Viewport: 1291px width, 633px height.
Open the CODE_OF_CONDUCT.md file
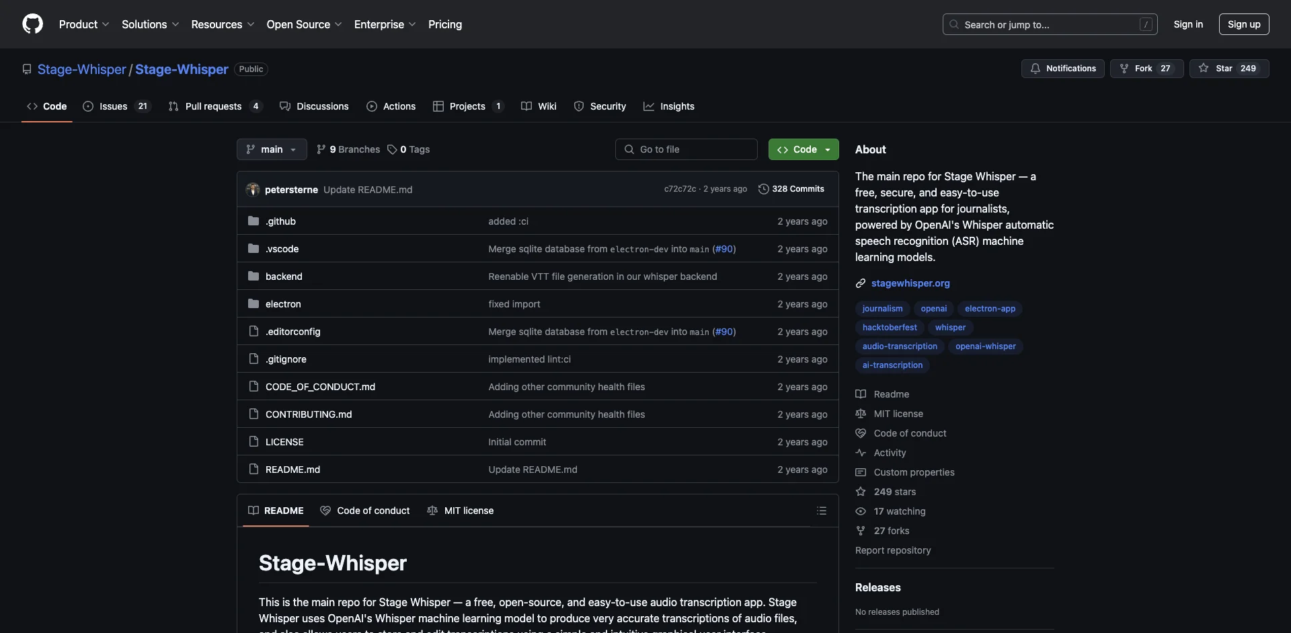pyautogui.click(x=320, y=387)
